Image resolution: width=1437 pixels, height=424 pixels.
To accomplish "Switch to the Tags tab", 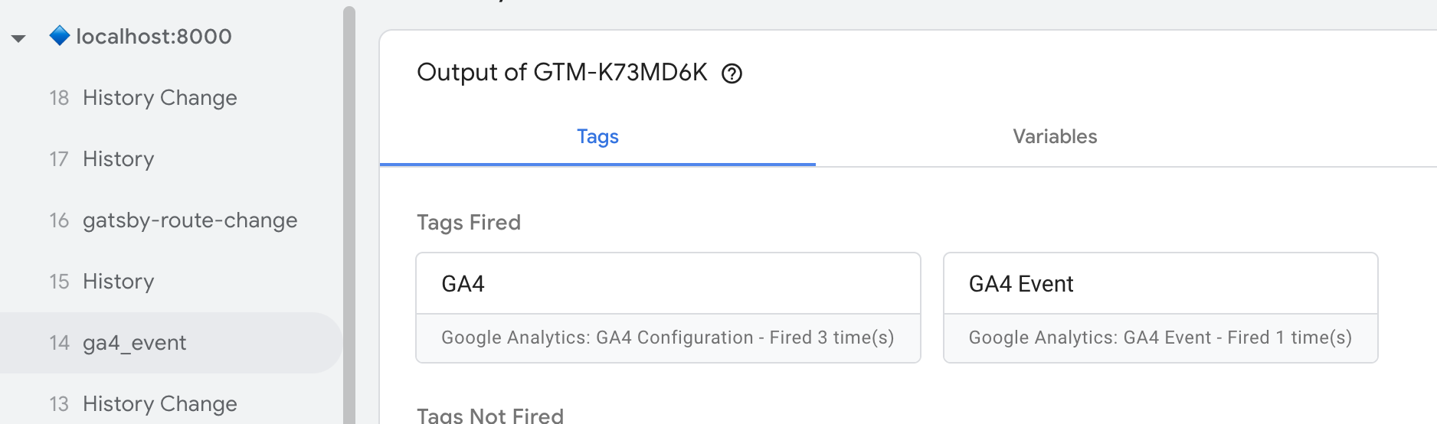I will [597, 136].
